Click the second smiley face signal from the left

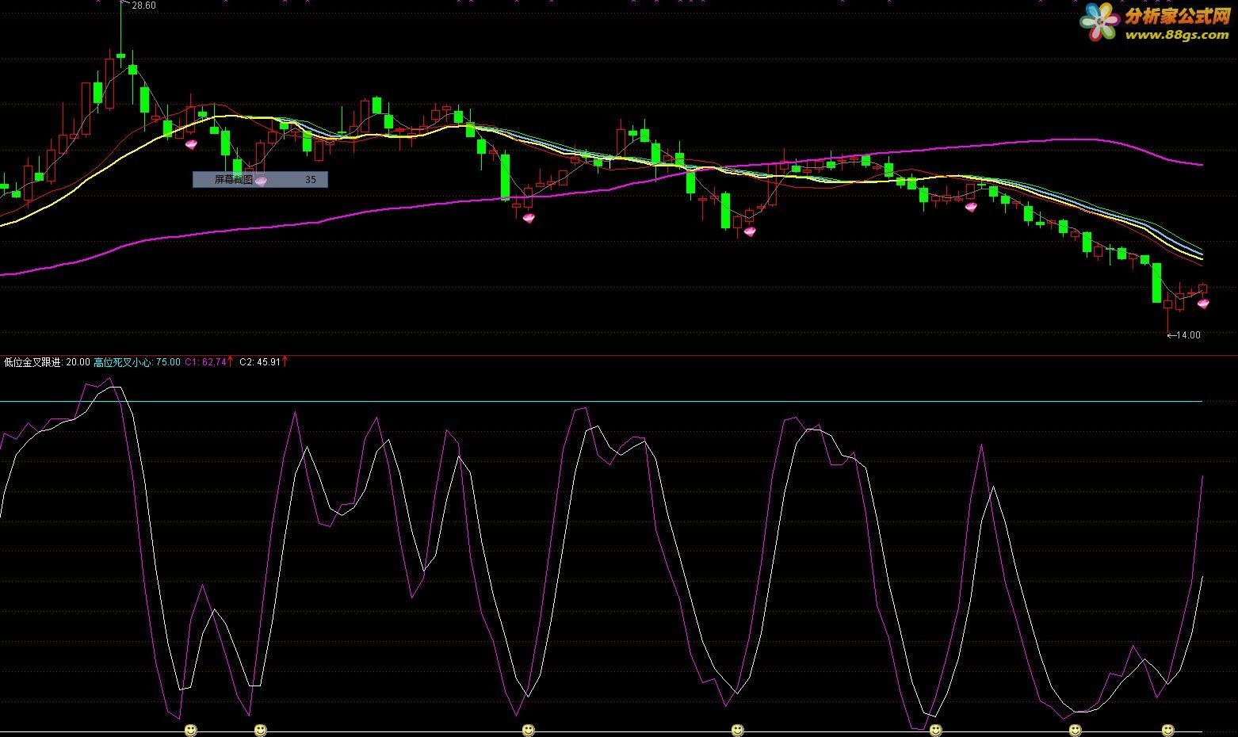[x=260, y=730]
